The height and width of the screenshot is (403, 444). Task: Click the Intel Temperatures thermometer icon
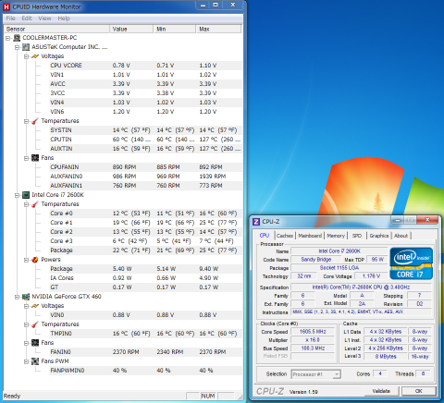(x=35, y=204)
